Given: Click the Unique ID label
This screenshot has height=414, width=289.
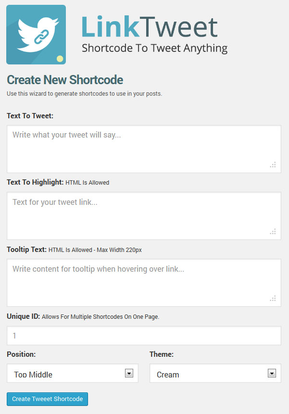Looking at the screenshot, I should coord(23,316).
